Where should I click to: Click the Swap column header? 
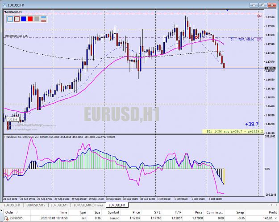[x=235, y=212]
